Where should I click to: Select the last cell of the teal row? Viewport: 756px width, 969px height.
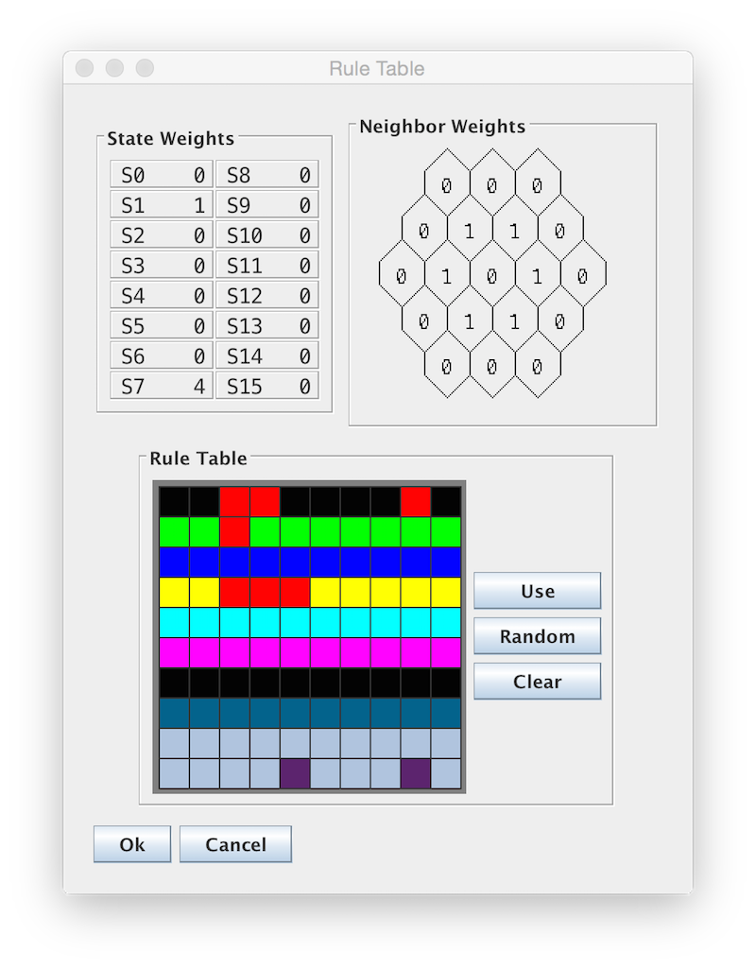click(x=446, y=713)
